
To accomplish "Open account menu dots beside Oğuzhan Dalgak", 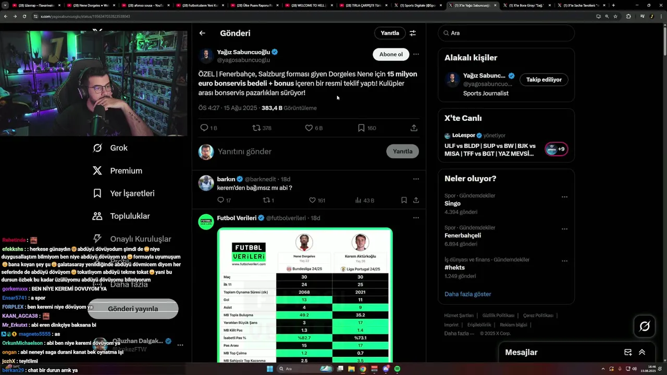I will 180,345.
